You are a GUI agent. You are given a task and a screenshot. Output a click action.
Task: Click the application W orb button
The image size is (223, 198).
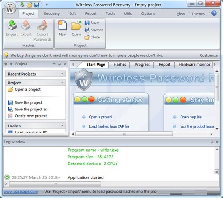point(10,8)
